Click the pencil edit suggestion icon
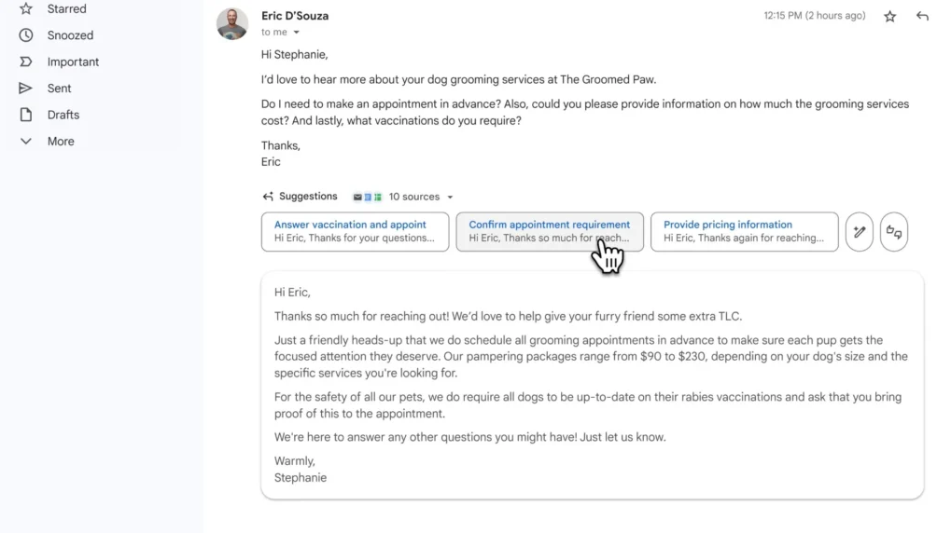 coord(860,231)
